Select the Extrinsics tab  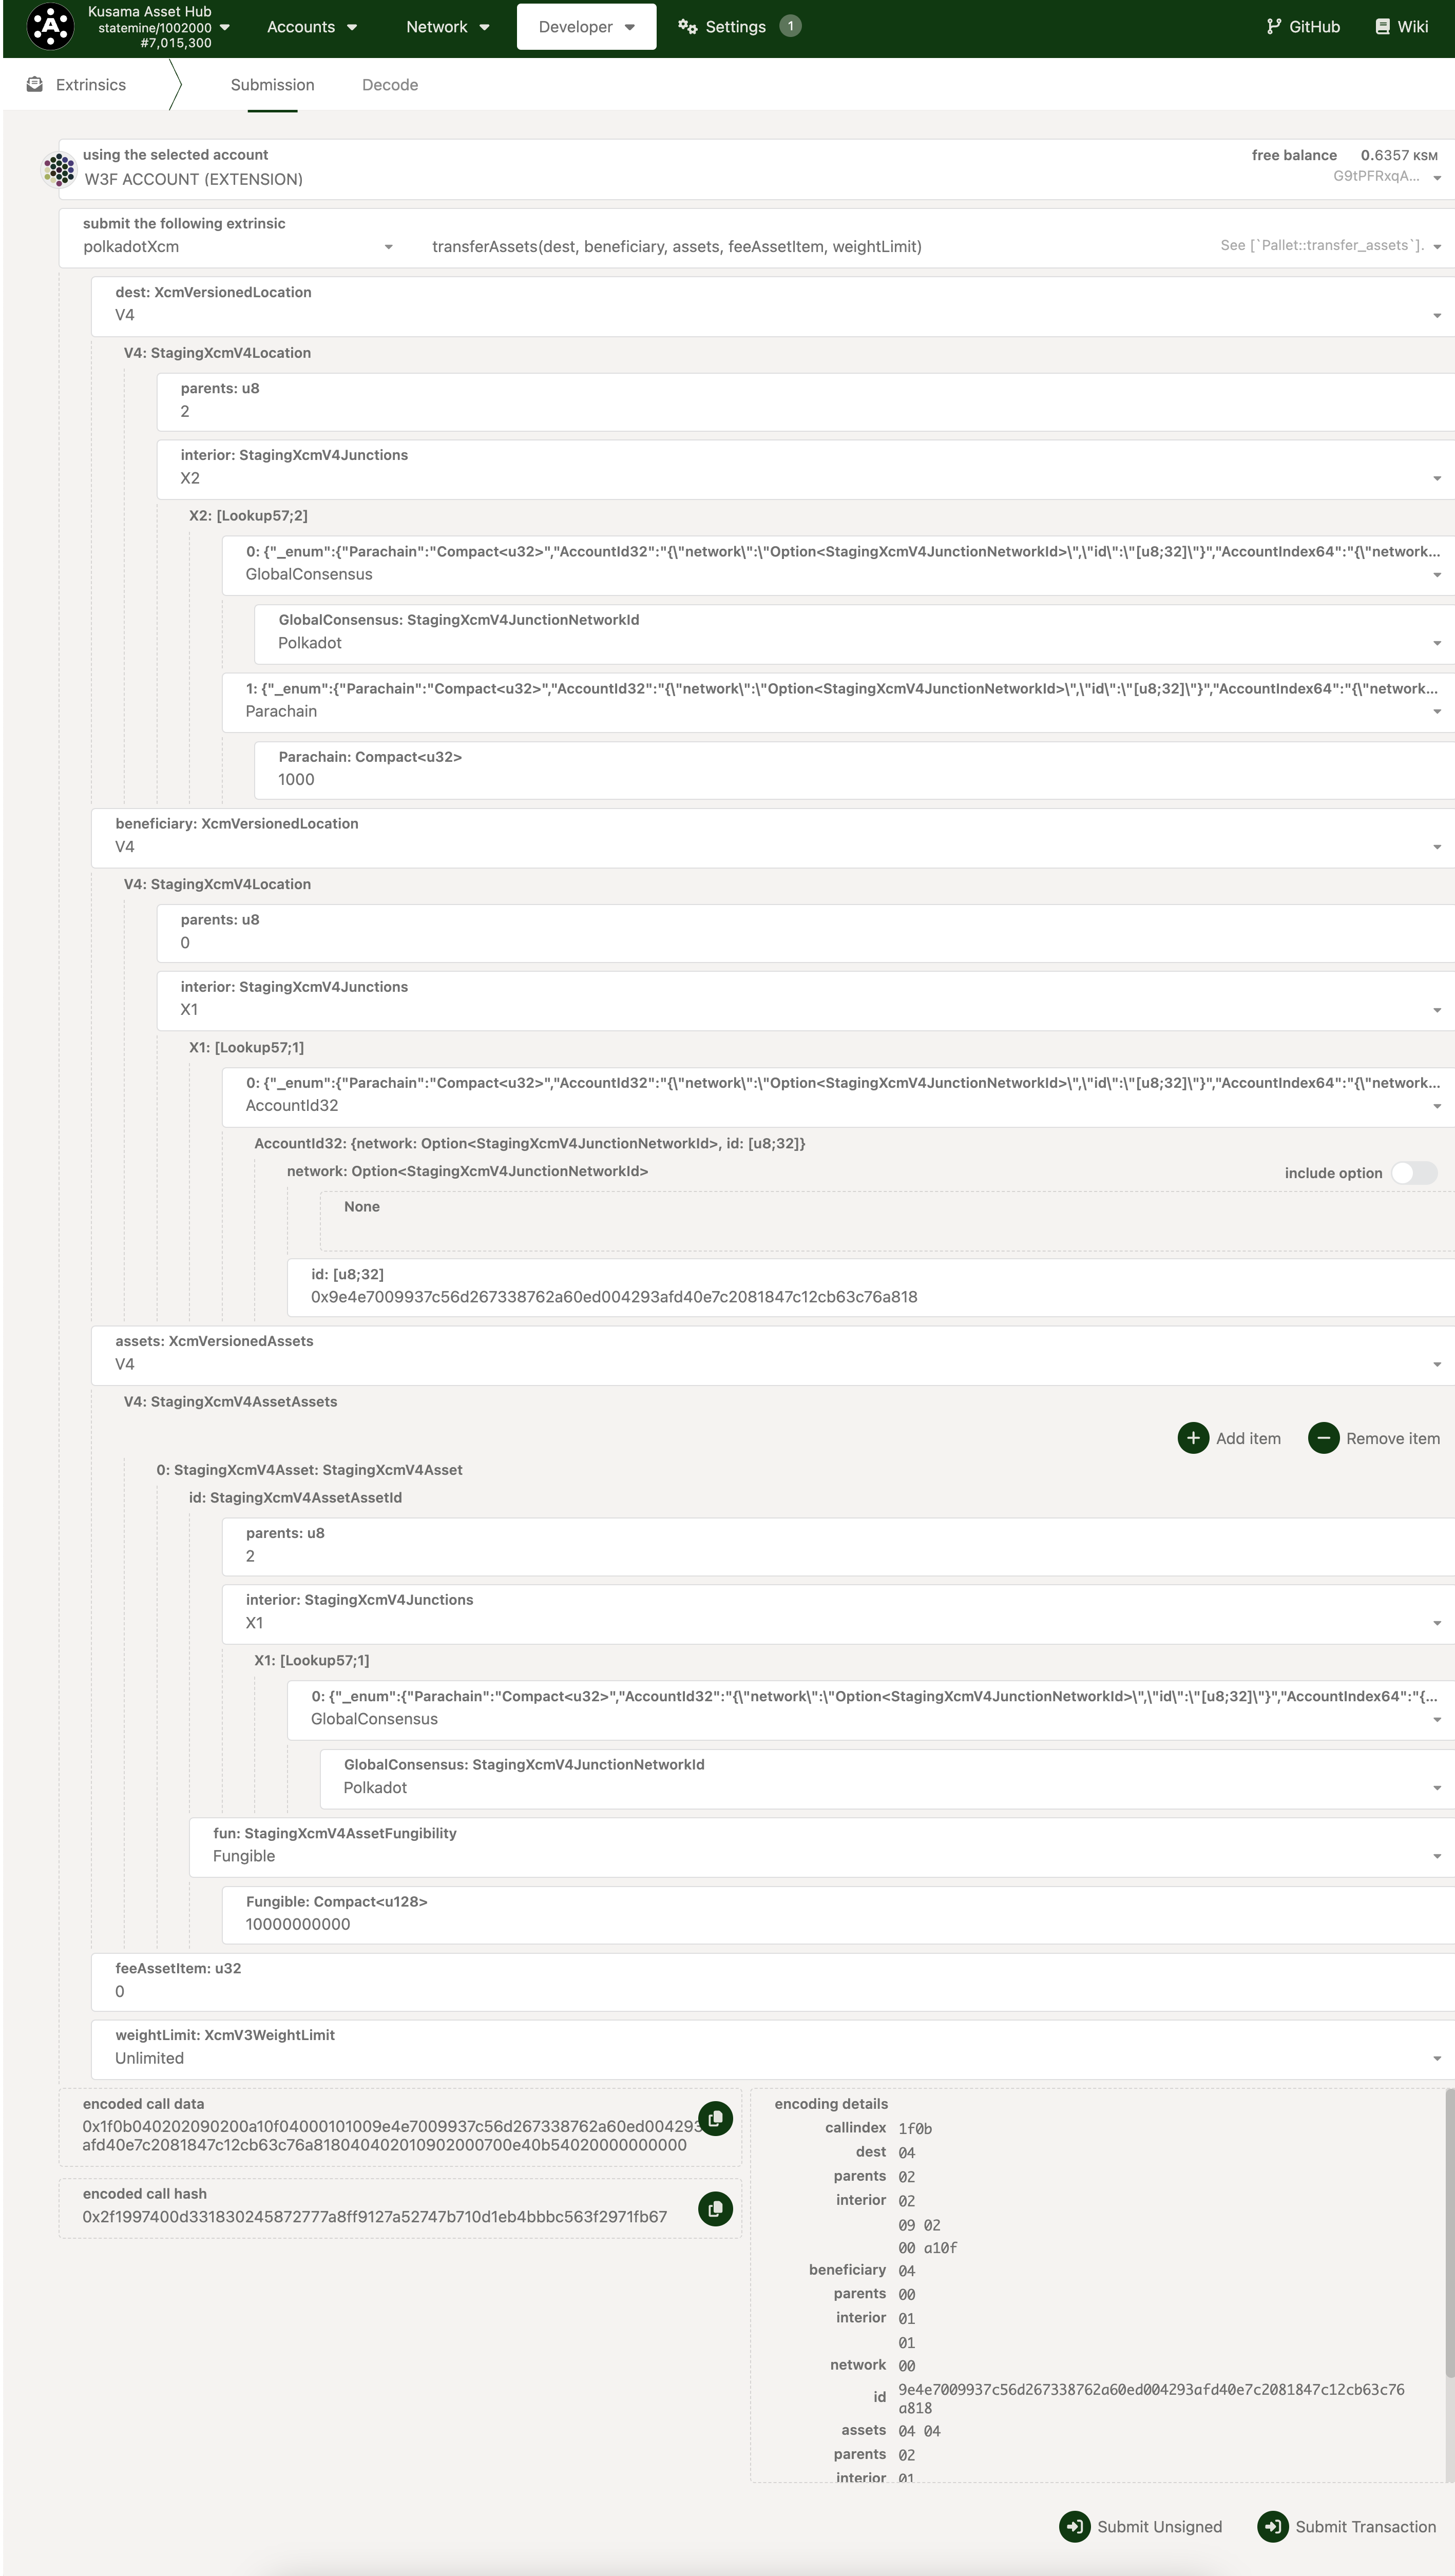click(90, 85)
